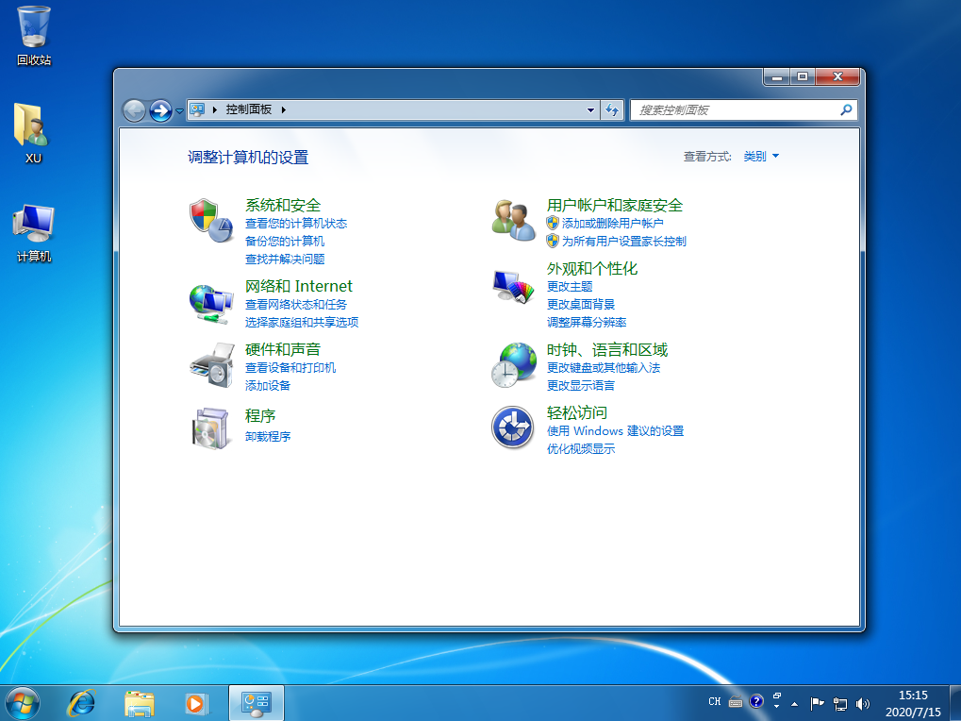This screenshot has height=721, width=961.
Task: Open Internet Explorer from the taskbar
Action: click(82, 703)
